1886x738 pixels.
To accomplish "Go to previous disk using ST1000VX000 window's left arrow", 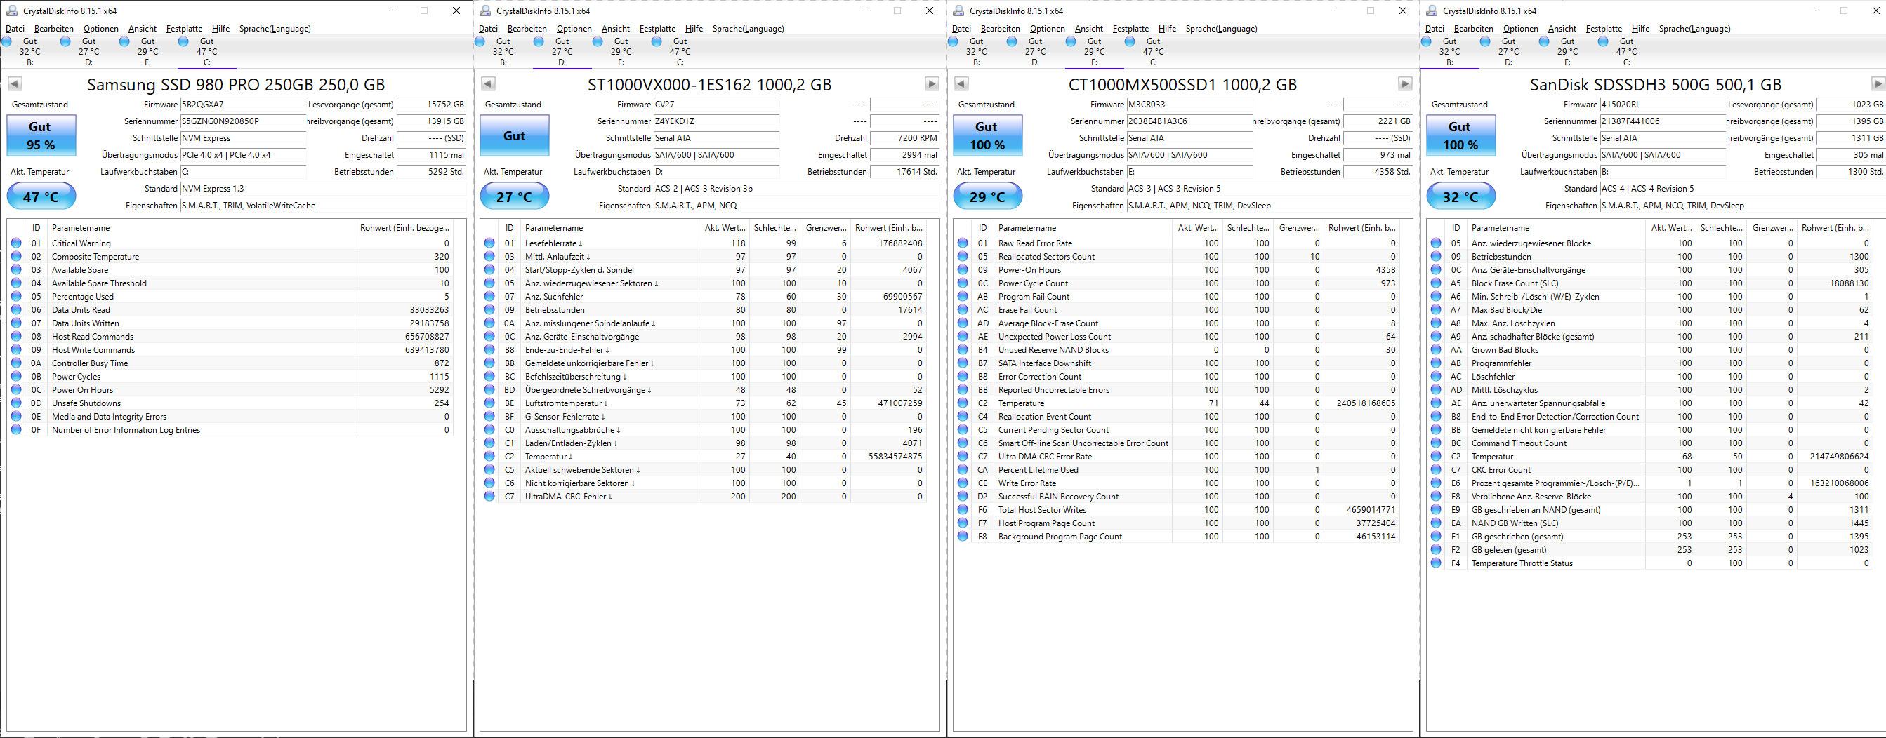I will [488, 84].
